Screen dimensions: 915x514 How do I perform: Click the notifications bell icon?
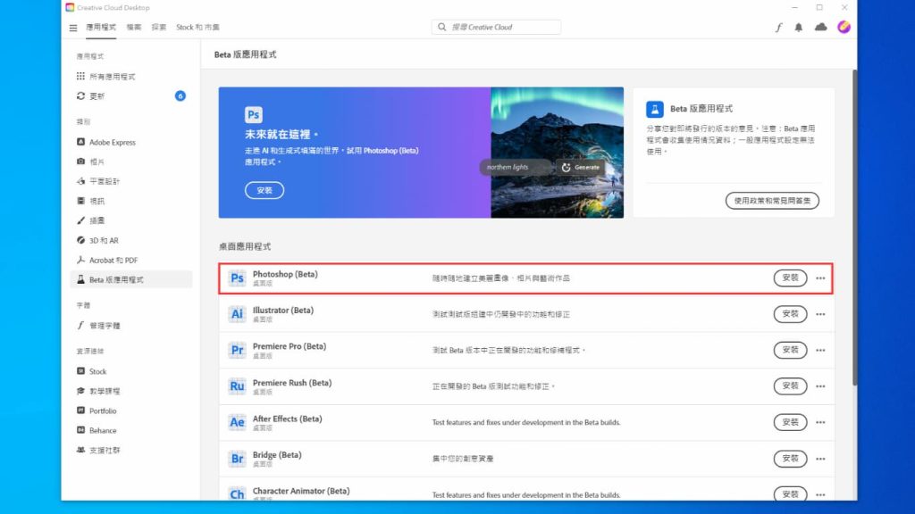coord(800,27)
